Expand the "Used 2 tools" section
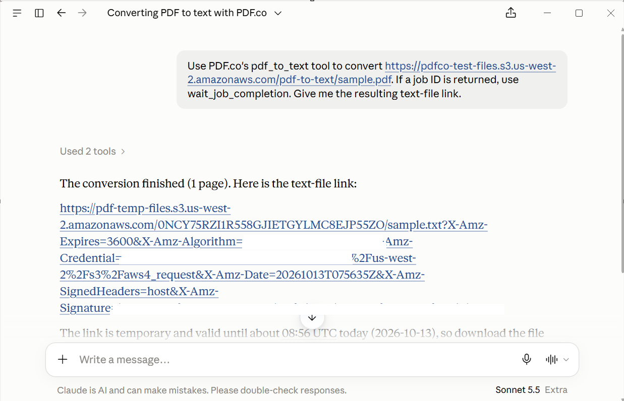The image size is (624, 401). 92,151
